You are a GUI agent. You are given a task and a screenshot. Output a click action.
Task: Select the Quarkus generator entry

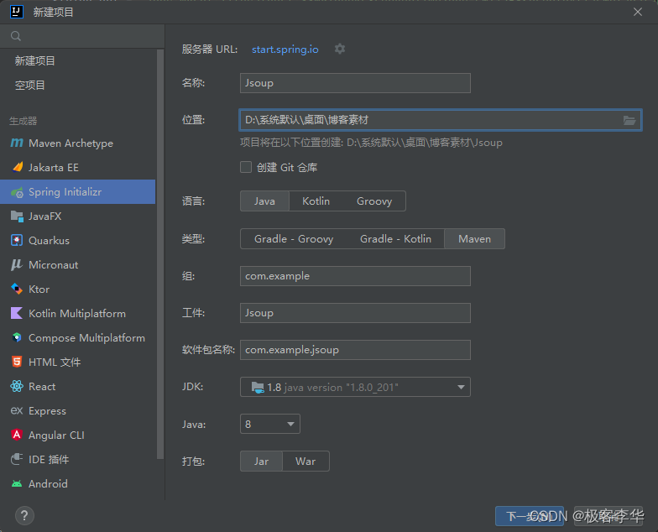(77, 240)
